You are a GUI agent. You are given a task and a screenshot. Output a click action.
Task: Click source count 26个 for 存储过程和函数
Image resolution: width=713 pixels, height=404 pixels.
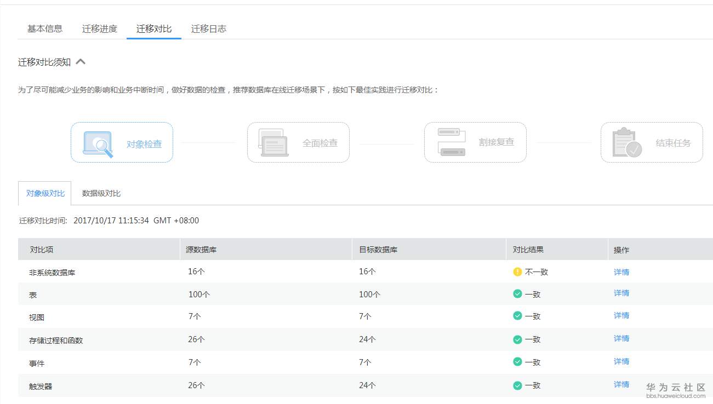coord(196,339)
